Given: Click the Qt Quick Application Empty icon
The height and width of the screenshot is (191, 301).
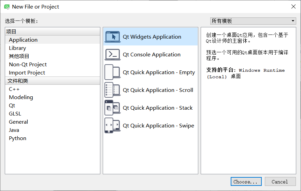Looking at the screenshot, I should [x=113, y=72].
